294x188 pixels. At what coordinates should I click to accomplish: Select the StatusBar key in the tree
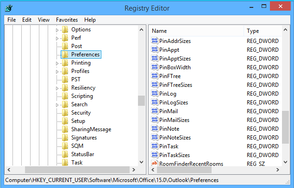pos(83,154)
